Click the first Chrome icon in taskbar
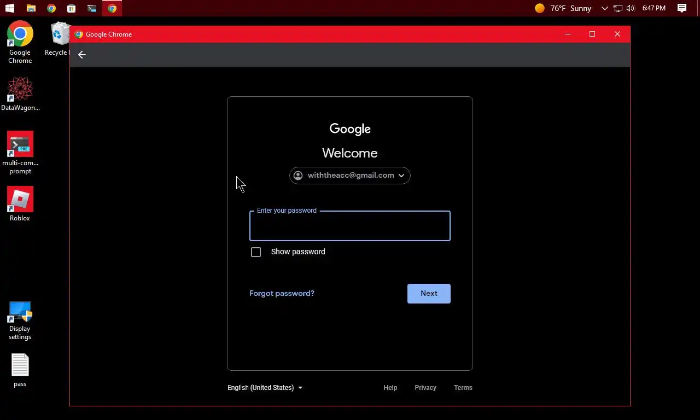 pyautogui.click(x=51, y=8)
